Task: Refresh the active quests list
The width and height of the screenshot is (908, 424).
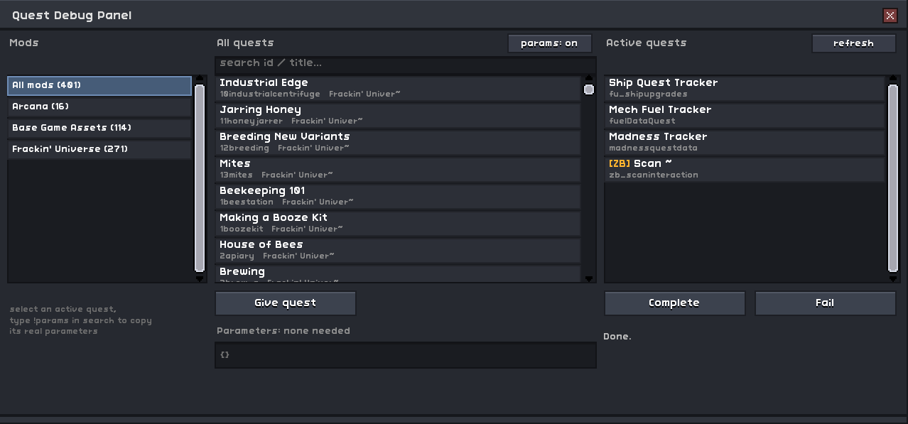Action: 853,43
